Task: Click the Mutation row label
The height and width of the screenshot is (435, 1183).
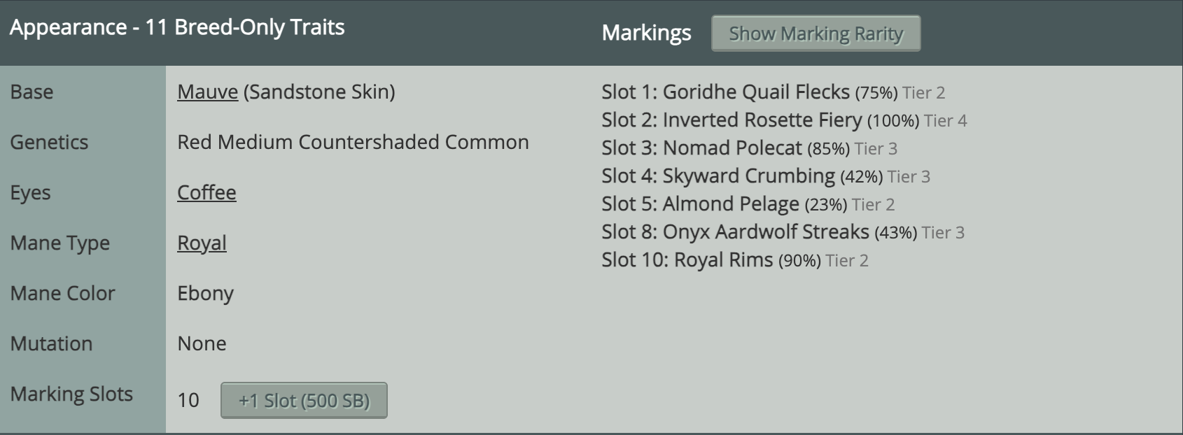Action: point(51,343)
